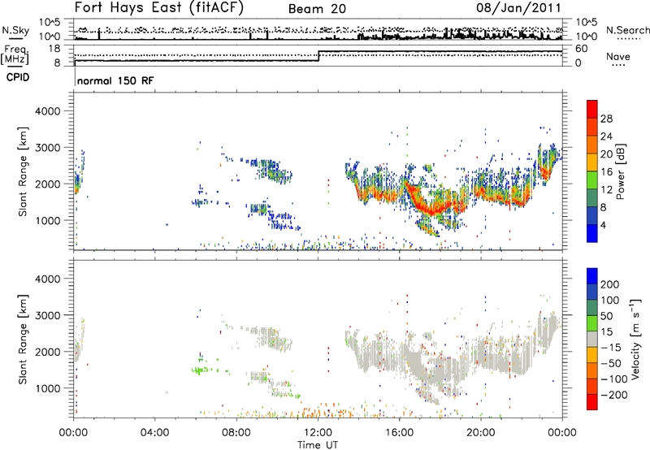
Task: Click the '16:00' time tick label
Action: (399, 433)
